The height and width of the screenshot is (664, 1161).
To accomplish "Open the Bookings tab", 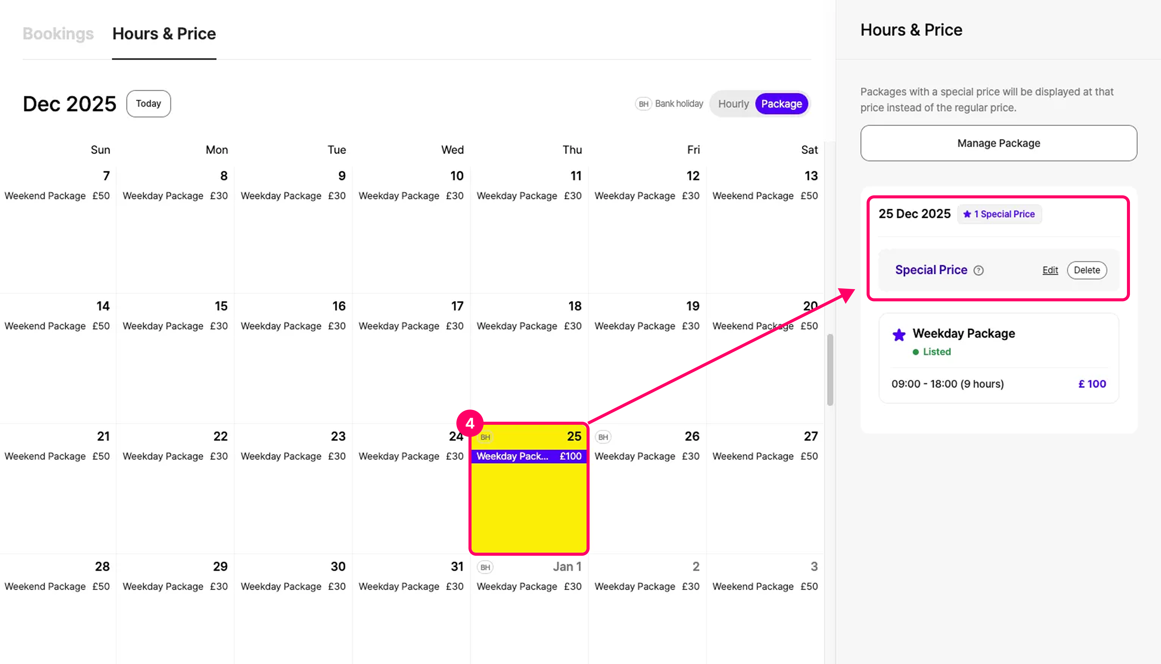I will pyautogui.click(x=58, y=34).
